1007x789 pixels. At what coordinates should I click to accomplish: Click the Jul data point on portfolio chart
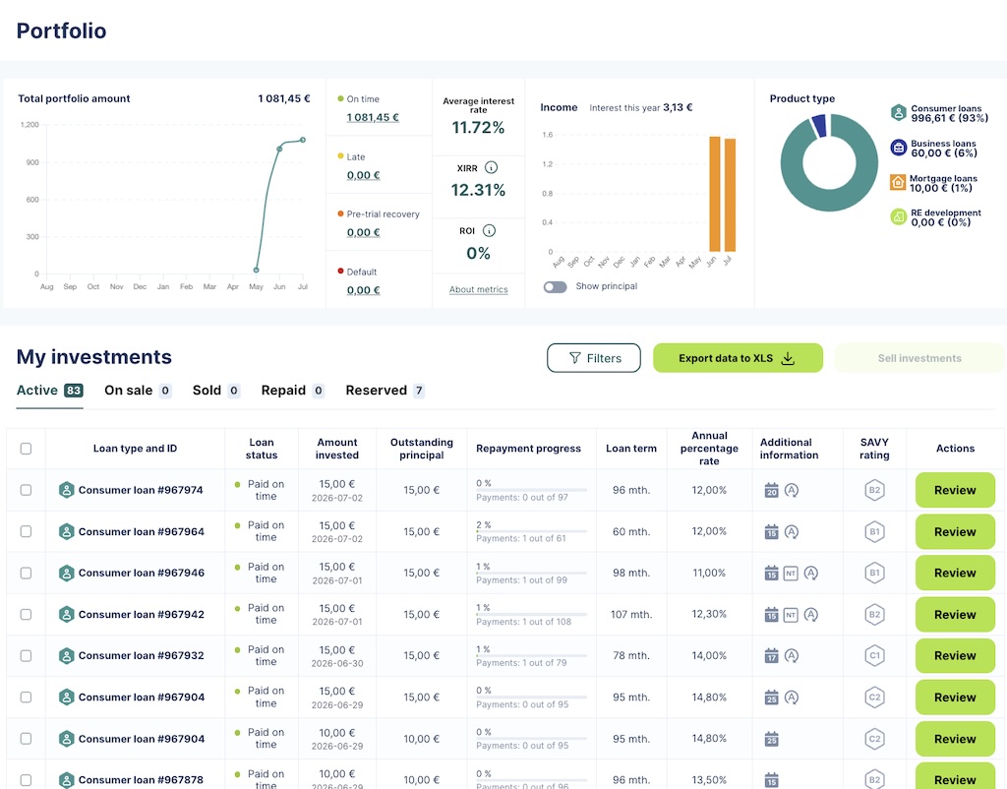point(303,140)
